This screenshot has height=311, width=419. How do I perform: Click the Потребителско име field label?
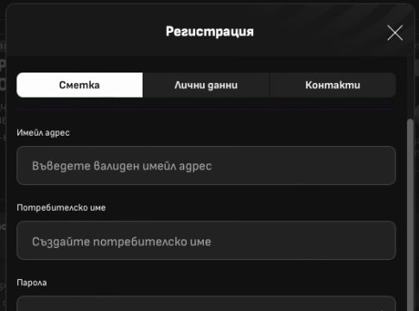pyautogui.click(x=61, y=207)
